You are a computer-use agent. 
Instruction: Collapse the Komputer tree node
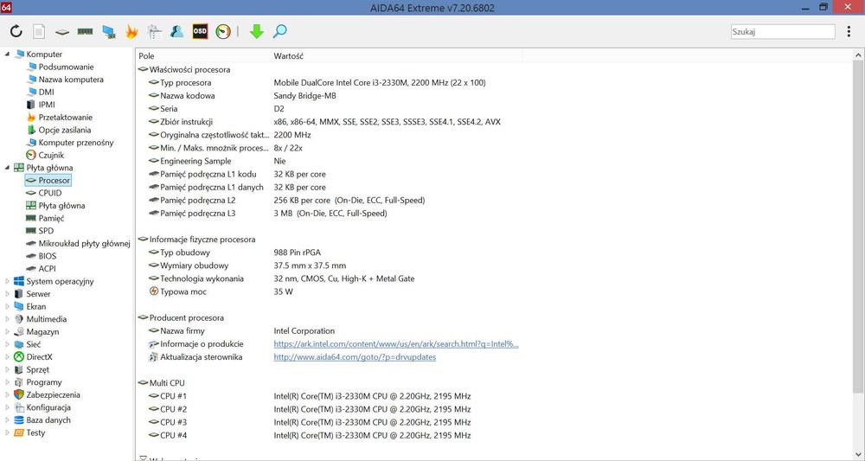pyautogui.click(x=7, y=54)
